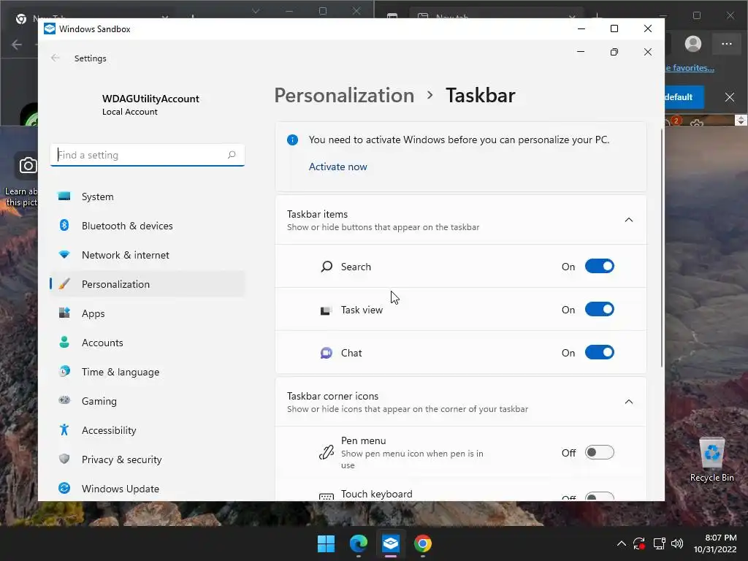Collapse the Taskbar corner icons section
Viewport: 748px width, 561px height.
(x=629, y=402)
